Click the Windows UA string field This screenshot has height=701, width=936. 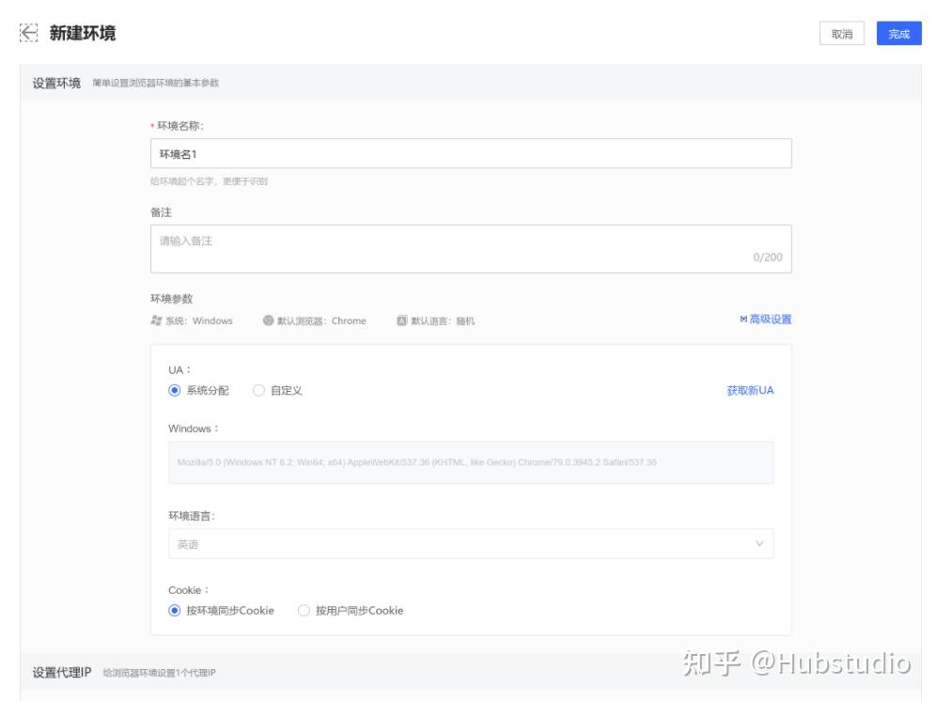471,462
